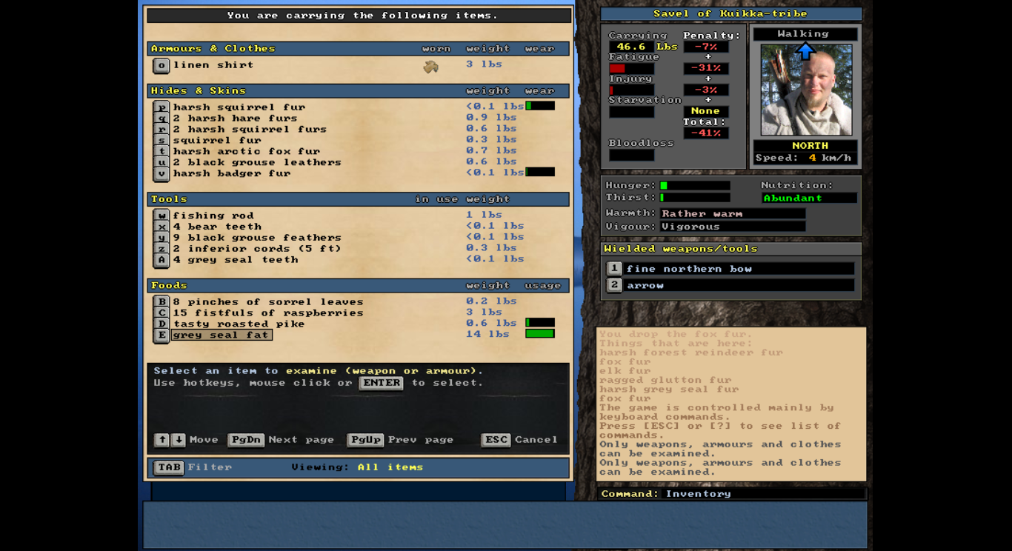Click hotkey 'v' for harsh badger fur
This screenshot has height=551, width=1012.
[162, 173]
